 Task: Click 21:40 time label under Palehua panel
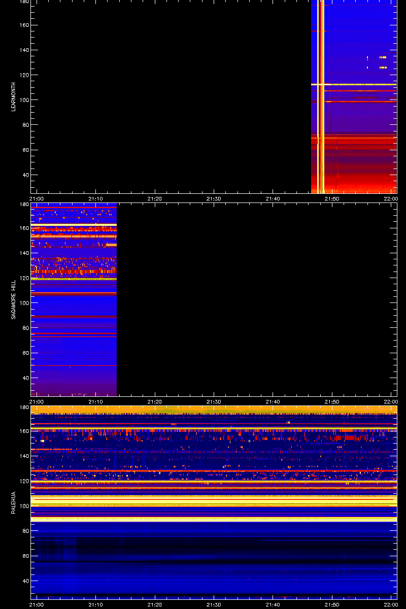(x=273, y=604)
